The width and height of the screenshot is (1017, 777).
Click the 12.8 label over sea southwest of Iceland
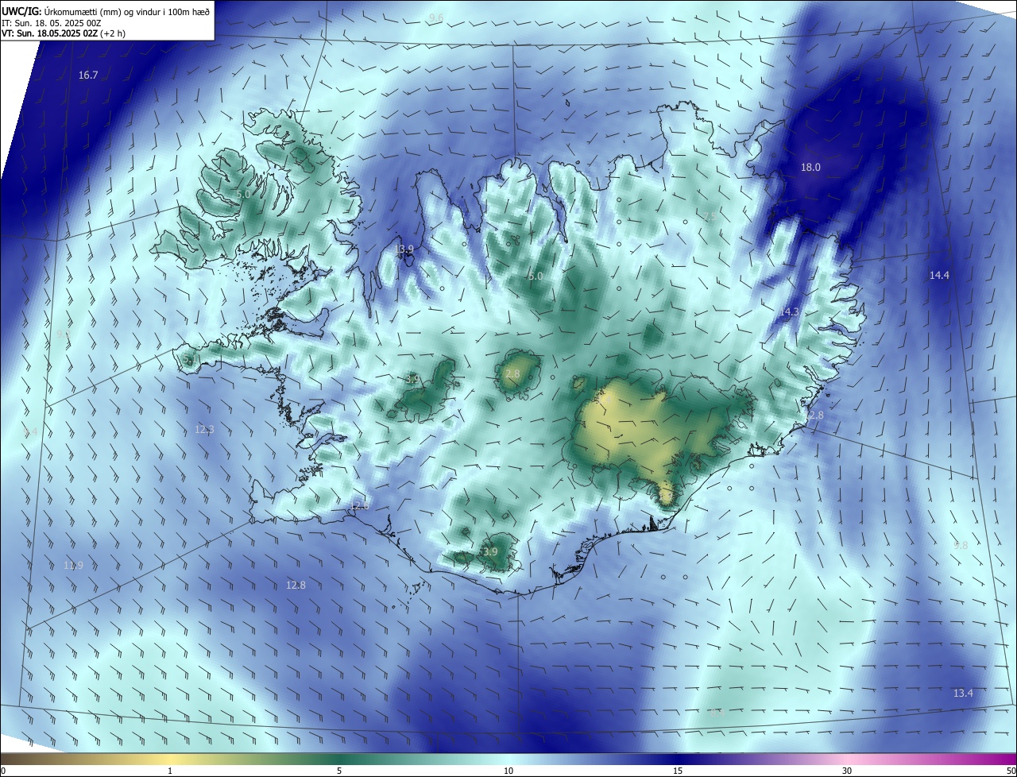pyautogui.click(x=296, y=586)
